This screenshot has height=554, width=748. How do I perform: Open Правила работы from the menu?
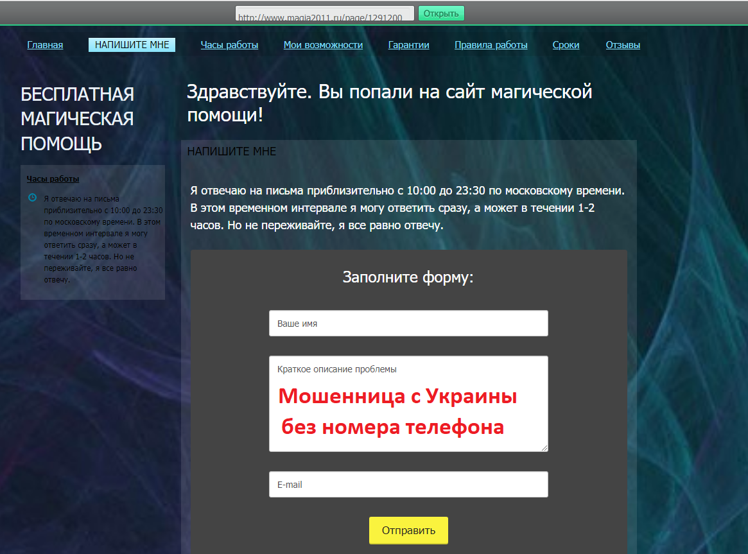click(x=491, y=45)
